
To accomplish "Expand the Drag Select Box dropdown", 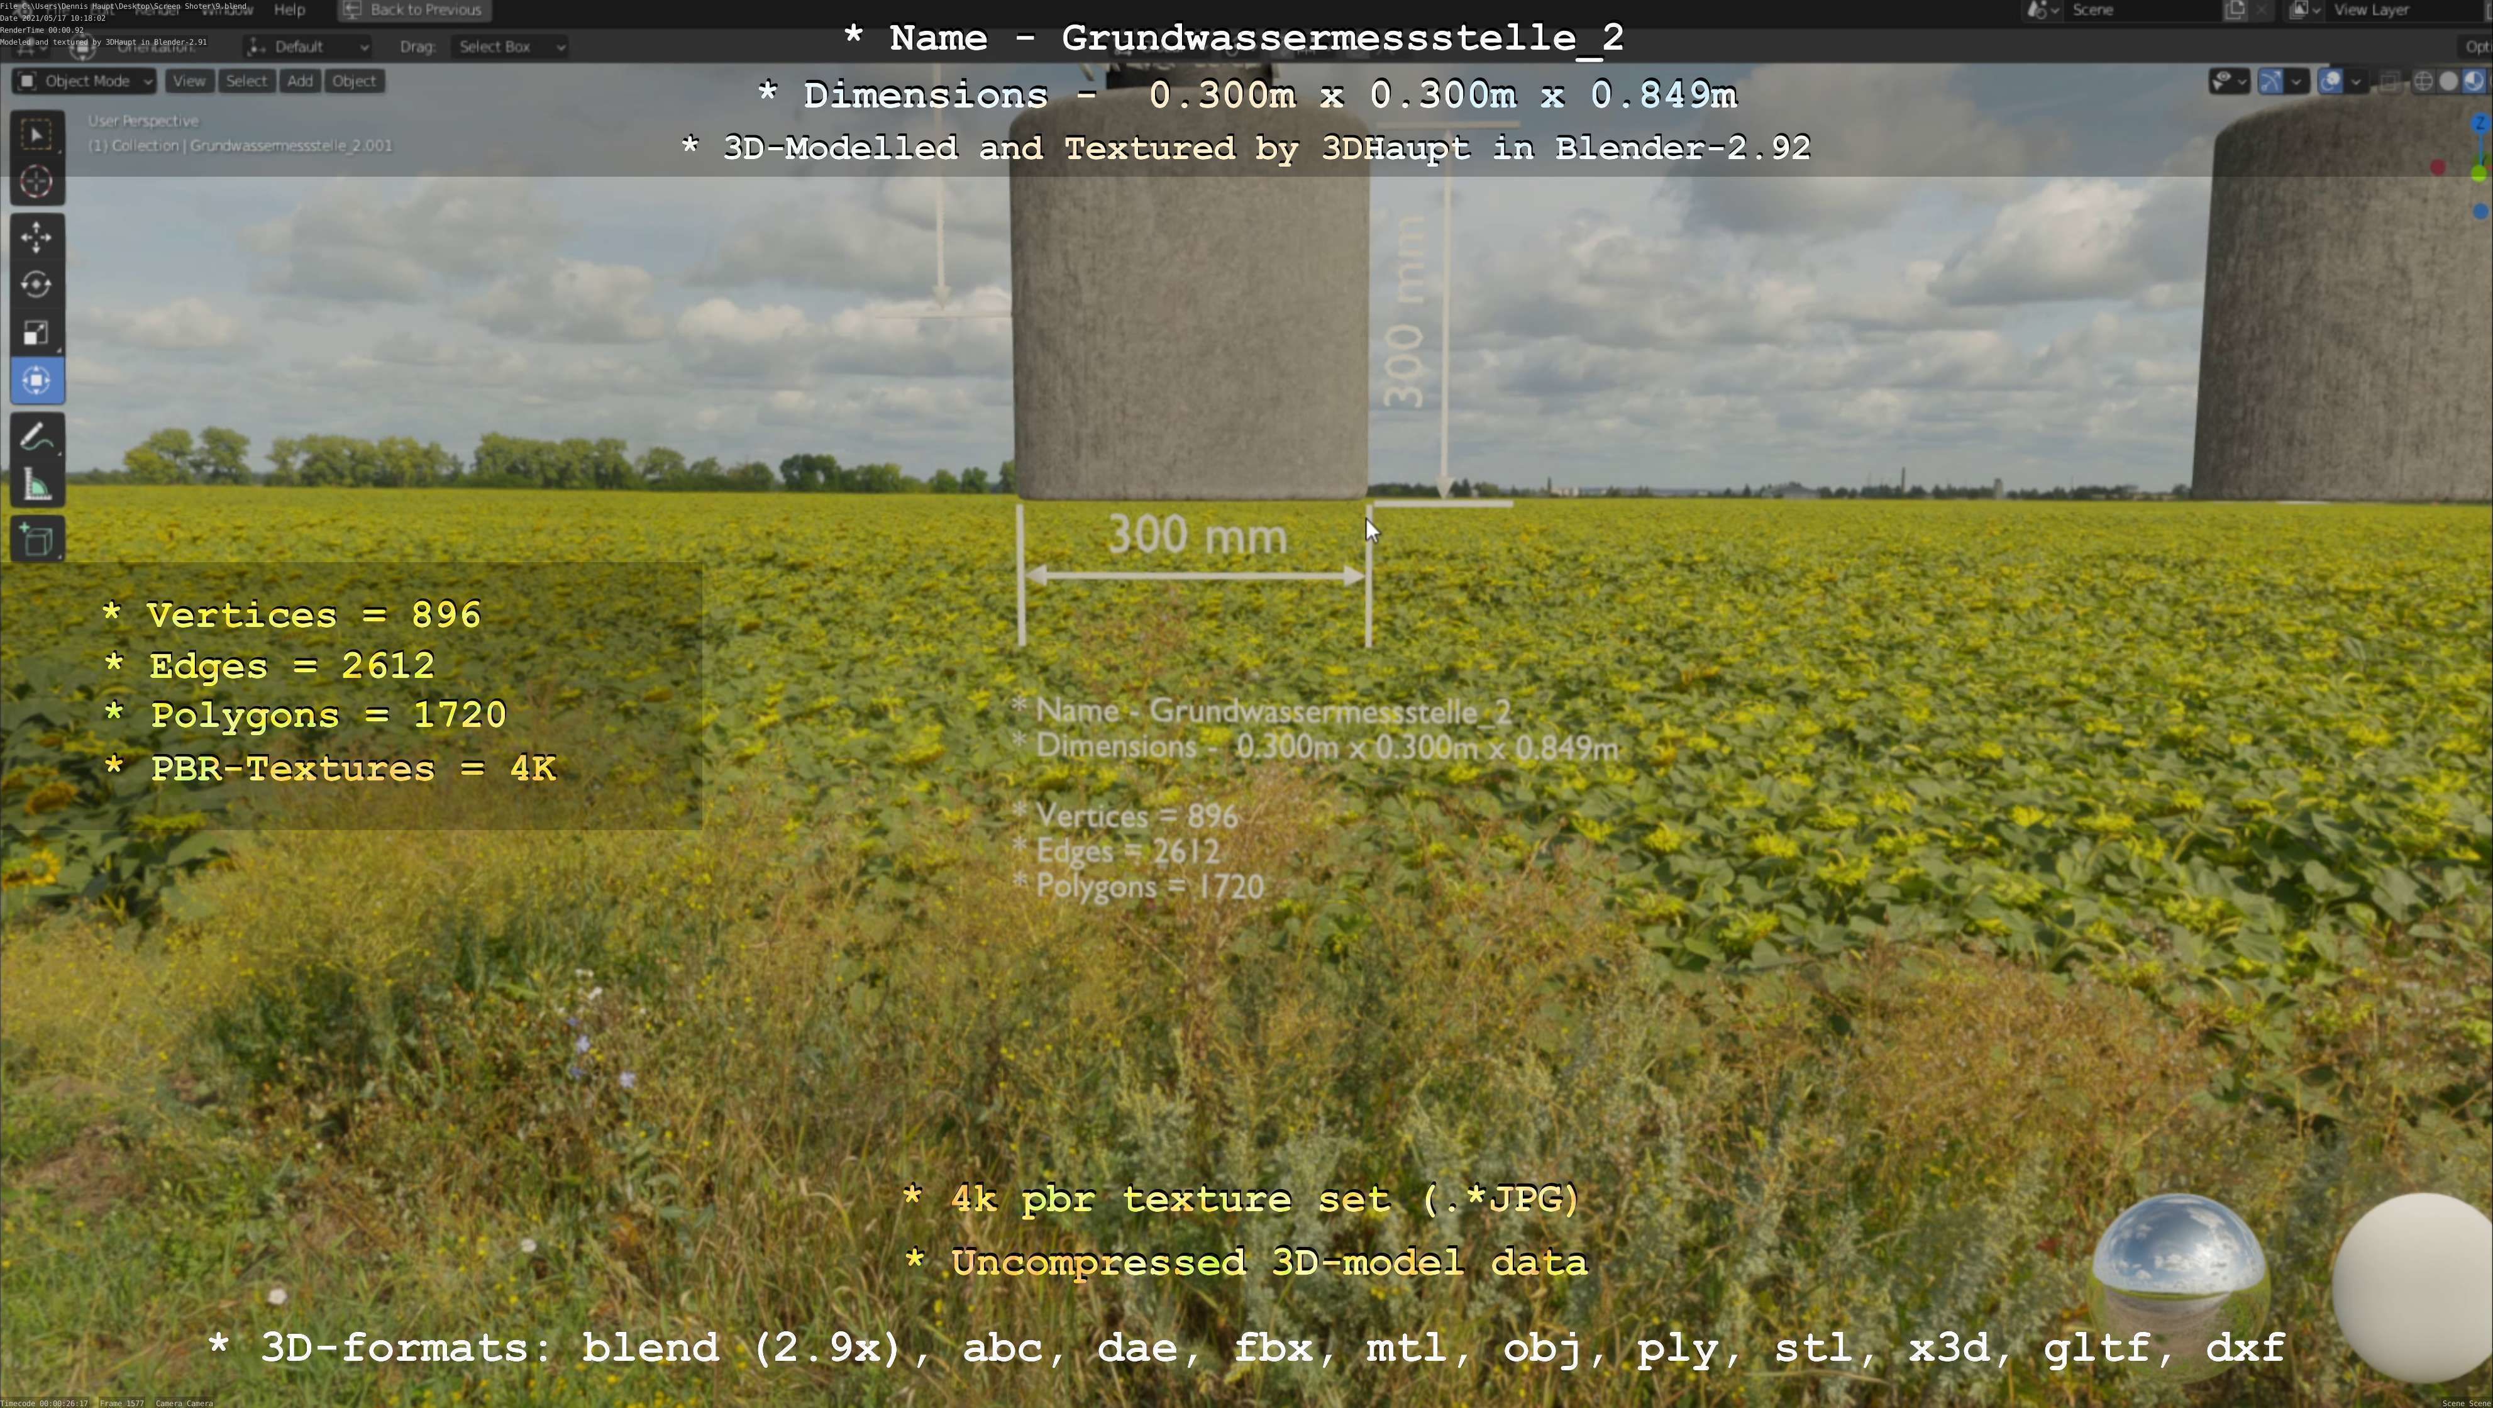I will 509,47.
